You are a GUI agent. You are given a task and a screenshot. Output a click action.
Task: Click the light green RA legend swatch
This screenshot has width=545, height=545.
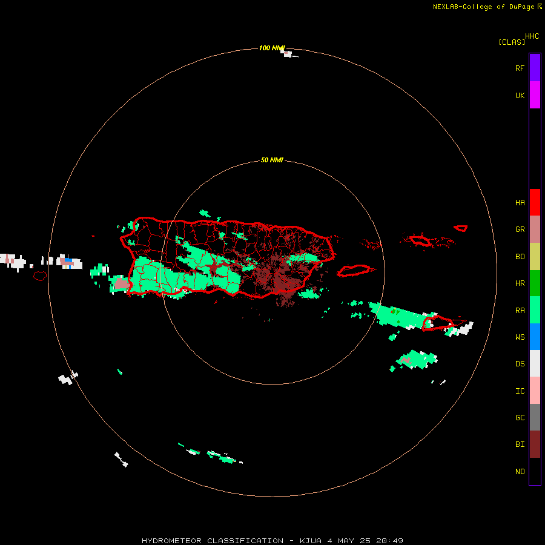535,309
